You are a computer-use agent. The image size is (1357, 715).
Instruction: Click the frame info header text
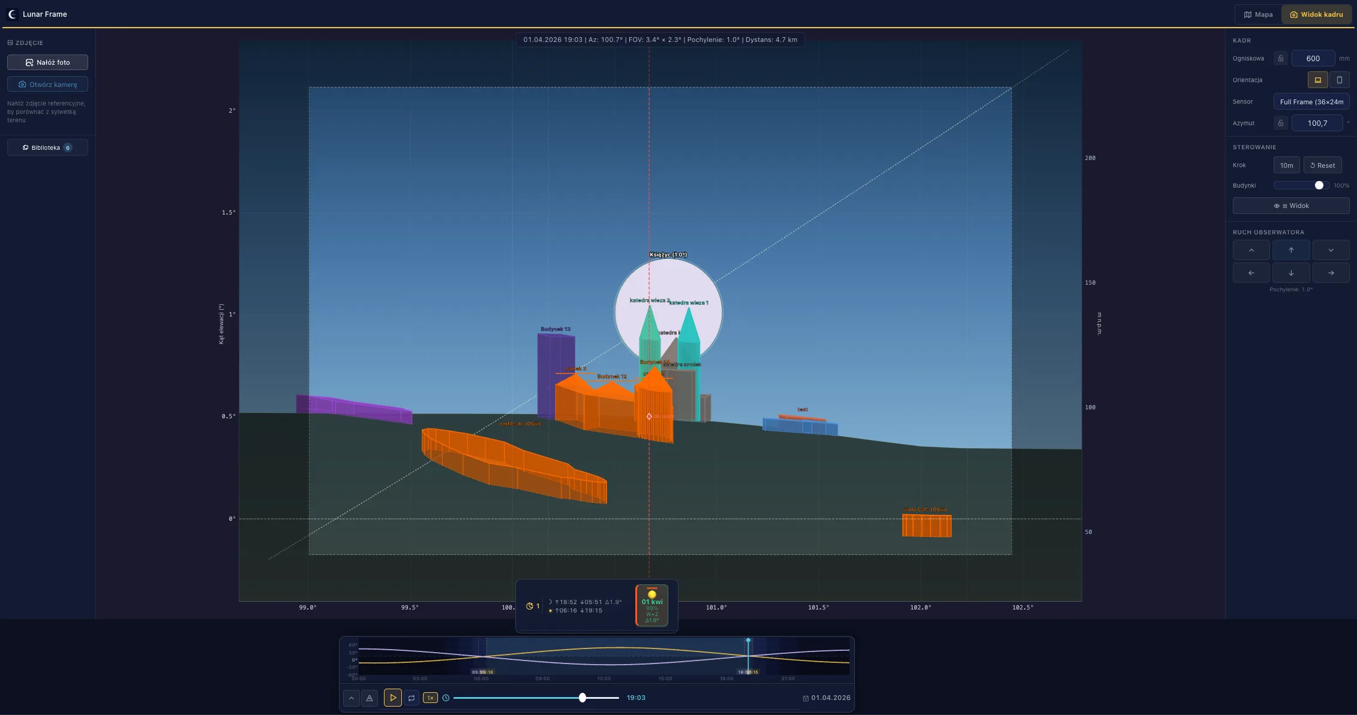pyautogui.click(x=660, y=40)
